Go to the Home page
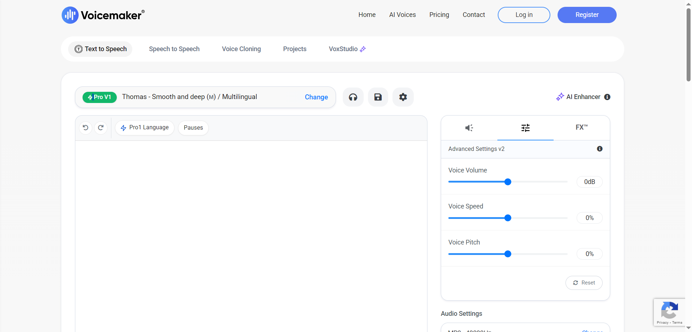This screenshot has width=692, height=332. (x=367, y=15)
